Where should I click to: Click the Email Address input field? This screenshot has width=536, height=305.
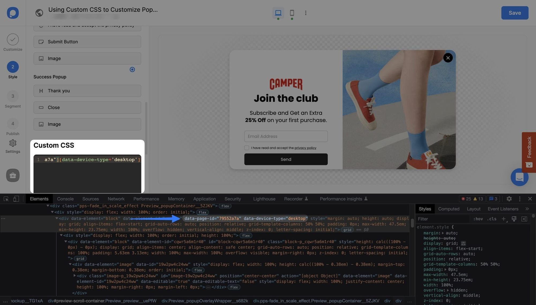coord(286,136)
